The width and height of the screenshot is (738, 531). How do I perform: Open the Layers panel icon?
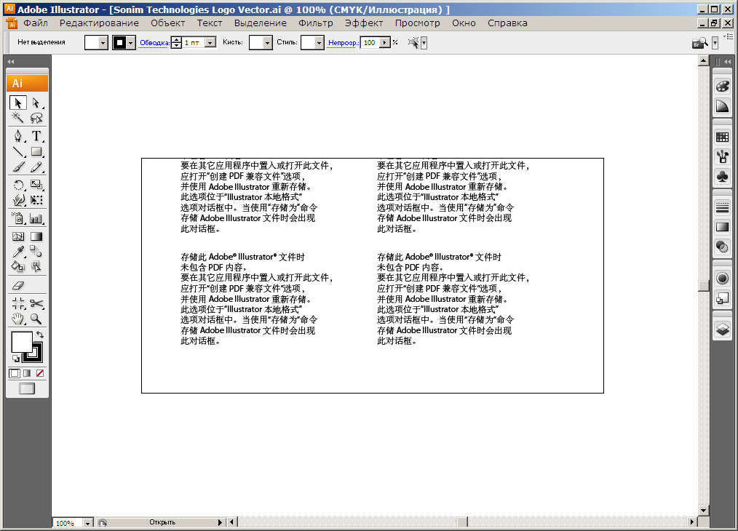coord(722,329)
